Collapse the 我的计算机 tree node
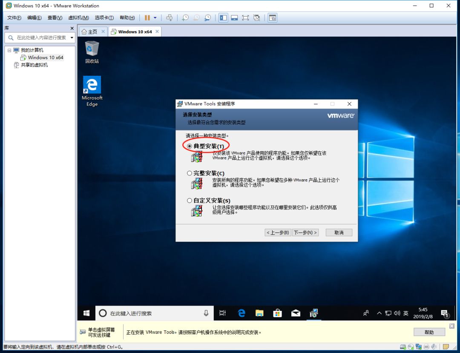460x353 pixels. 9,50
